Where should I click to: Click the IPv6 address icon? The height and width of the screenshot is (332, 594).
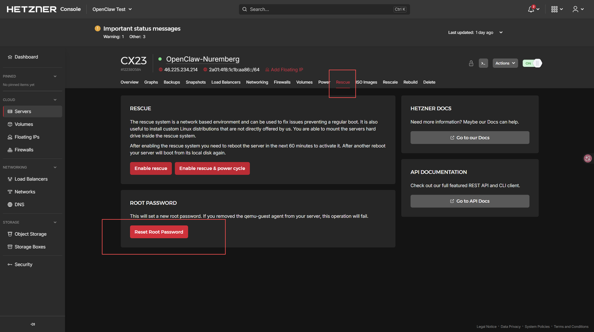tap(205, 70)
